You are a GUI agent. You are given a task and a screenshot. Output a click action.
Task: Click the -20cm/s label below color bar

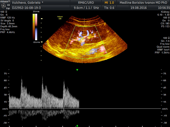click(36, 42)
